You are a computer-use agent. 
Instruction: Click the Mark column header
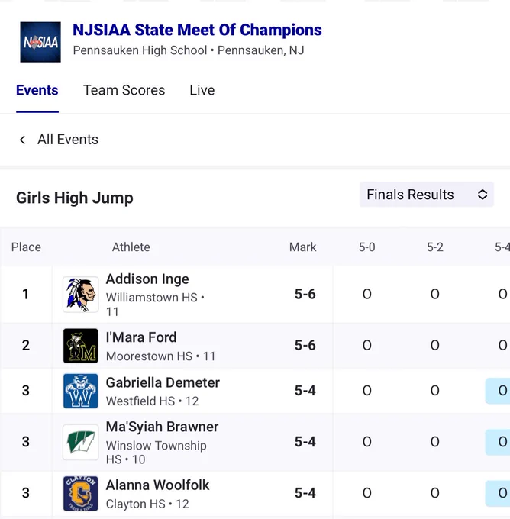click(x=302, y=247)
